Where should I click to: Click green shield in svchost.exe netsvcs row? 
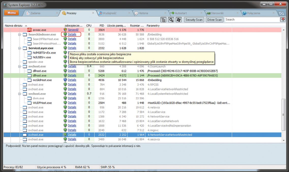65,107
